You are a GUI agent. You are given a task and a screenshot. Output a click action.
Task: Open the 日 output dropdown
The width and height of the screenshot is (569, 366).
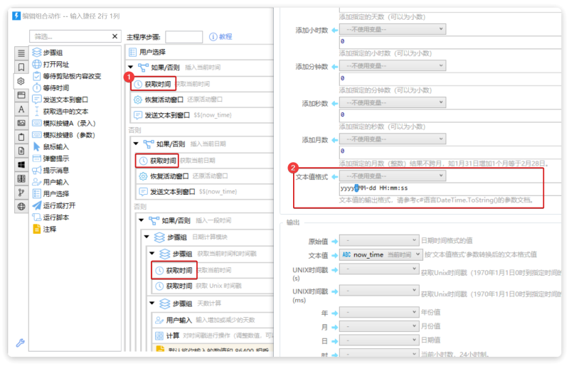point(379,340)
